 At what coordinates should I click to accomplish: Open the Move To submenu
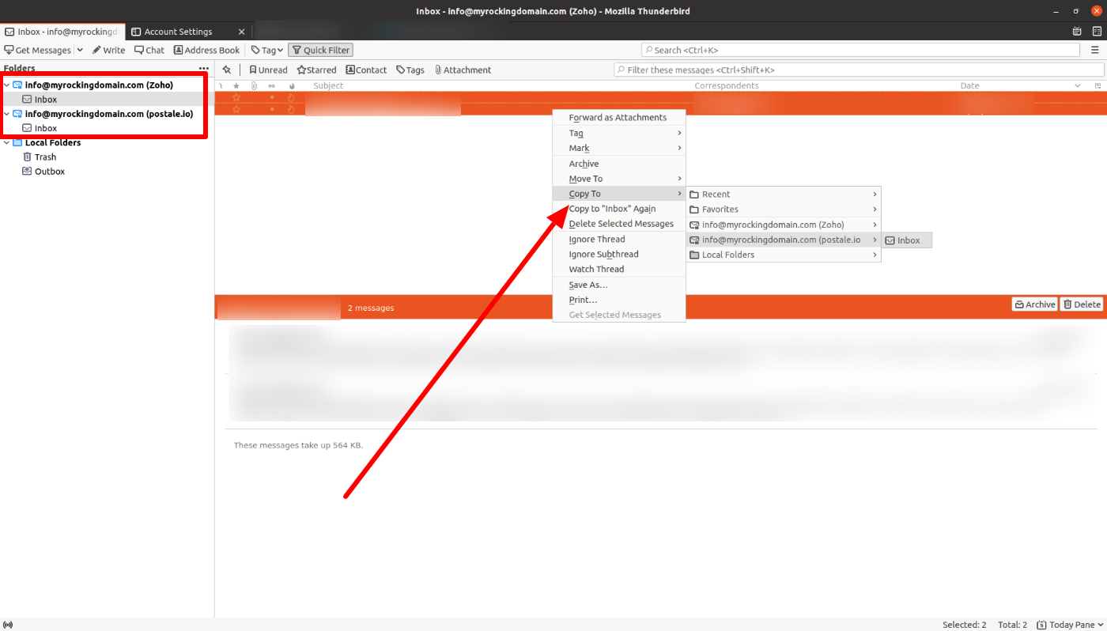618,179
